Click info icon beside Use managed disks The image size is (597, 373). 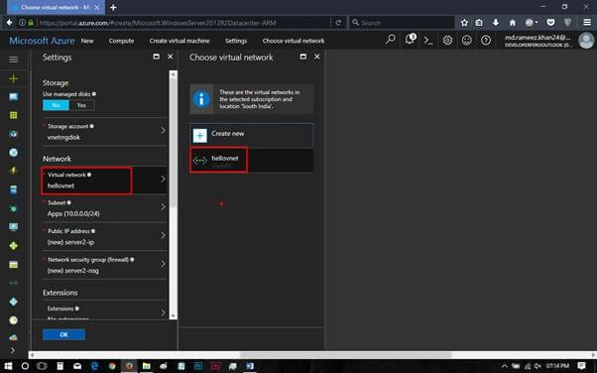(x=94, y=93)
